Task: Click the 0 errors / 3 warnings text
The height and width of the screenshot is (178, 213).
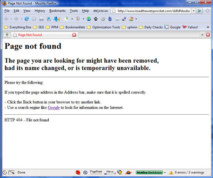Action: [189, 172]
